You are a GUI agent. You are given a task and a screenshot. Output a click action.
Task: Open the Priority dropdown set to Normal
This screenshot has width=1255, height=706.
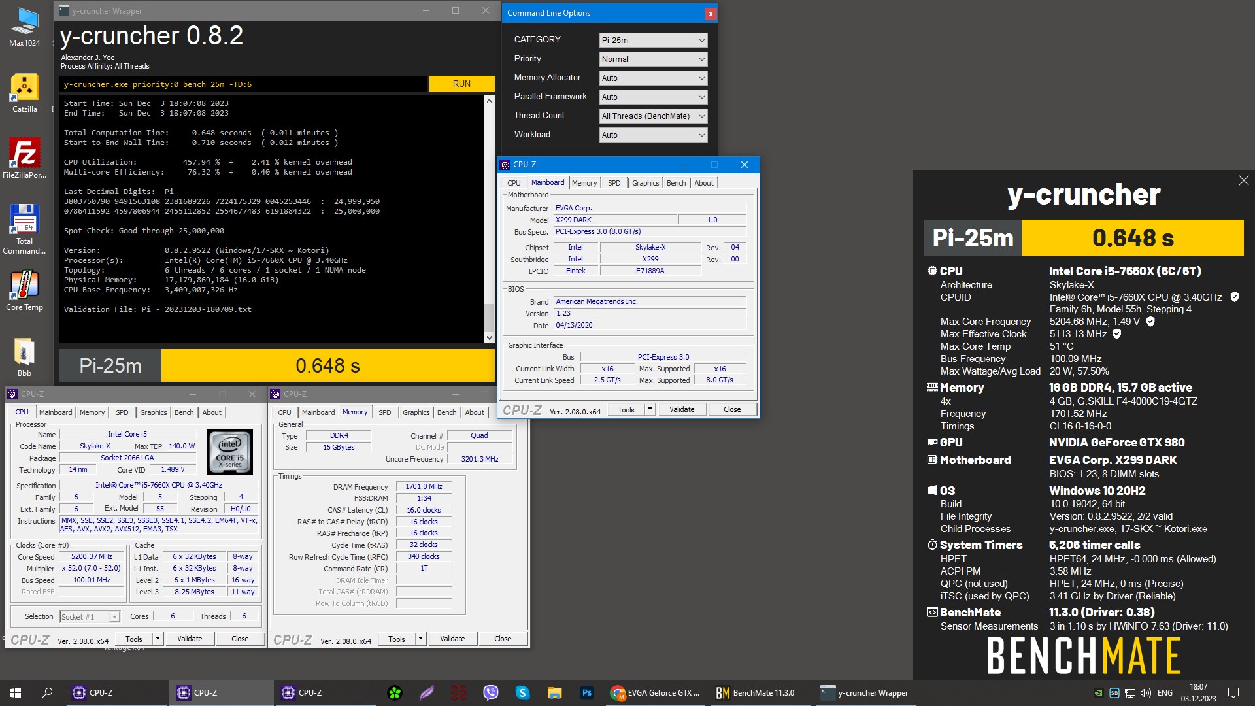pyautogui.click(x=653, y=59)
